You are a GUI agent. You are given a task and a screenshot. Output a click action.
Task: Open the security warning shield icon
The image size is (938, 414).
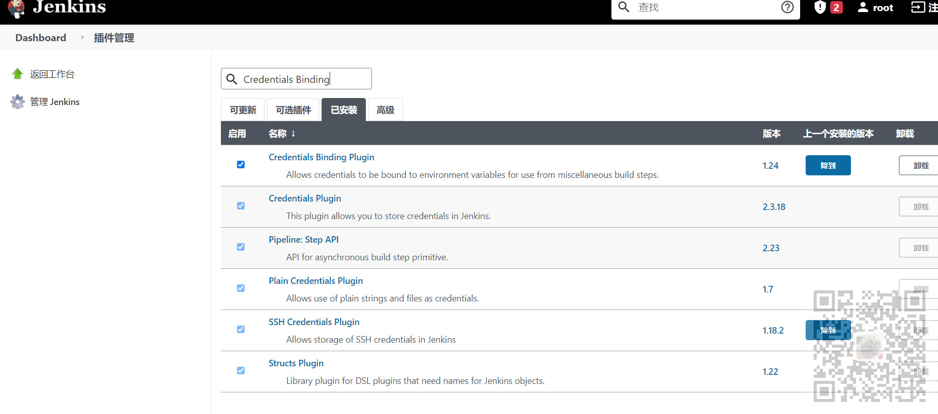820,7
